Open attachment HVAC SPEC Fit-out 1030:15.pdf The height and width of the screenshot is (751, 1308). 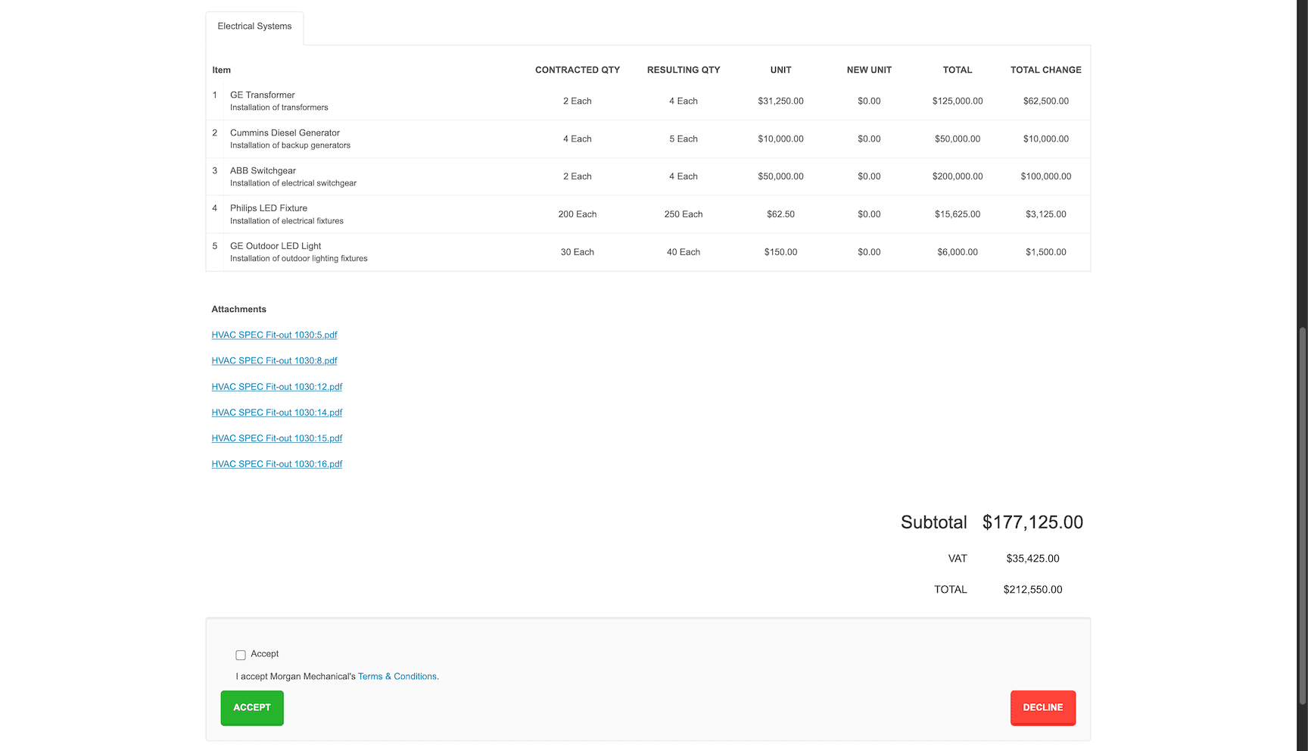pos(276,438)
